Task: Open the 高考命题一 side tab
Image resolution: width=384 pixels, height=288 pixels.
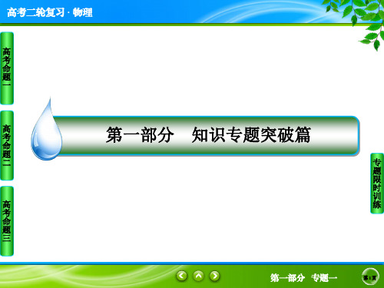Action: (x=7, y=68)
